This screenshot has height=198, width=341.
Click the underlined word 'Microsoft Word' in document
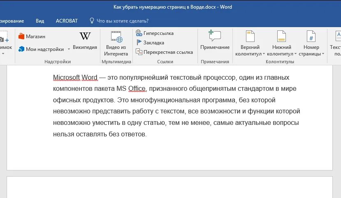tap(75, 78)
